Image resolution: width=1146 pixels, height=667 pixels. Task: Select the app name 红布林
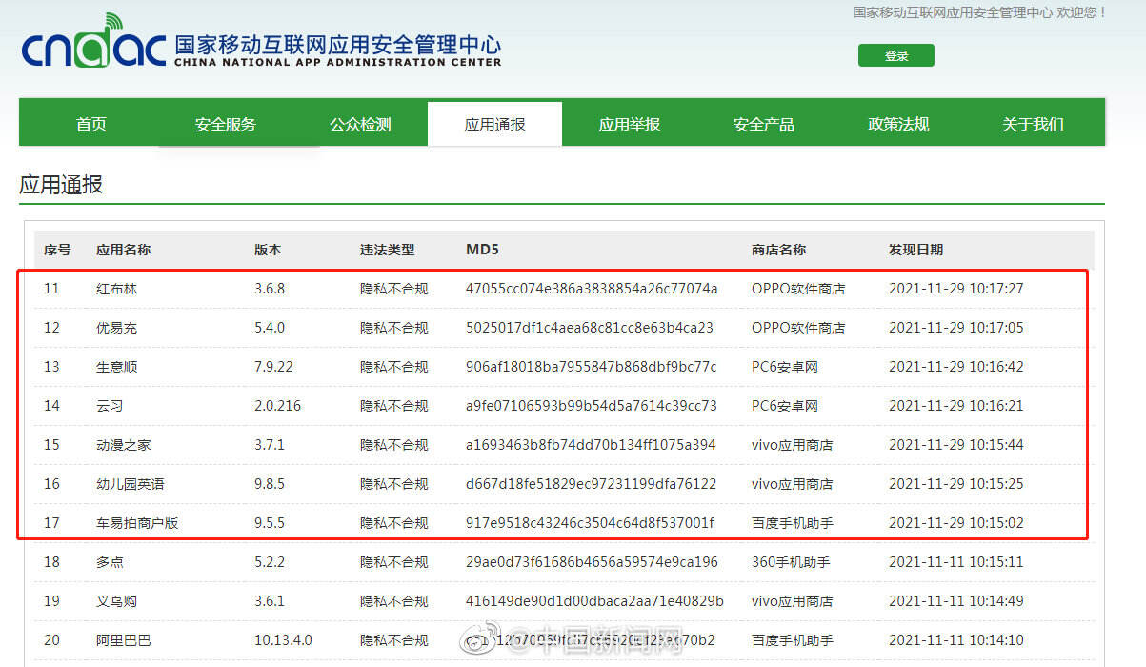tap(116, 289)
